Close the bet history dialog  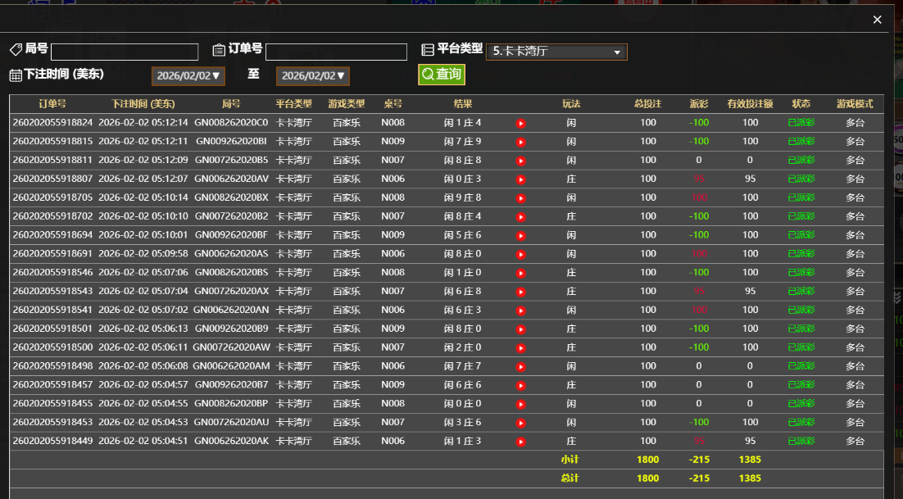pyautogui.click(x=877, y=20)
